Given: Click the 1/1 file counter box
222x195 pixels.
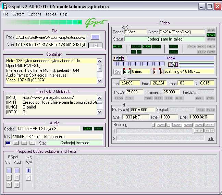Looking at the screenshot, I should coord(95,45).
